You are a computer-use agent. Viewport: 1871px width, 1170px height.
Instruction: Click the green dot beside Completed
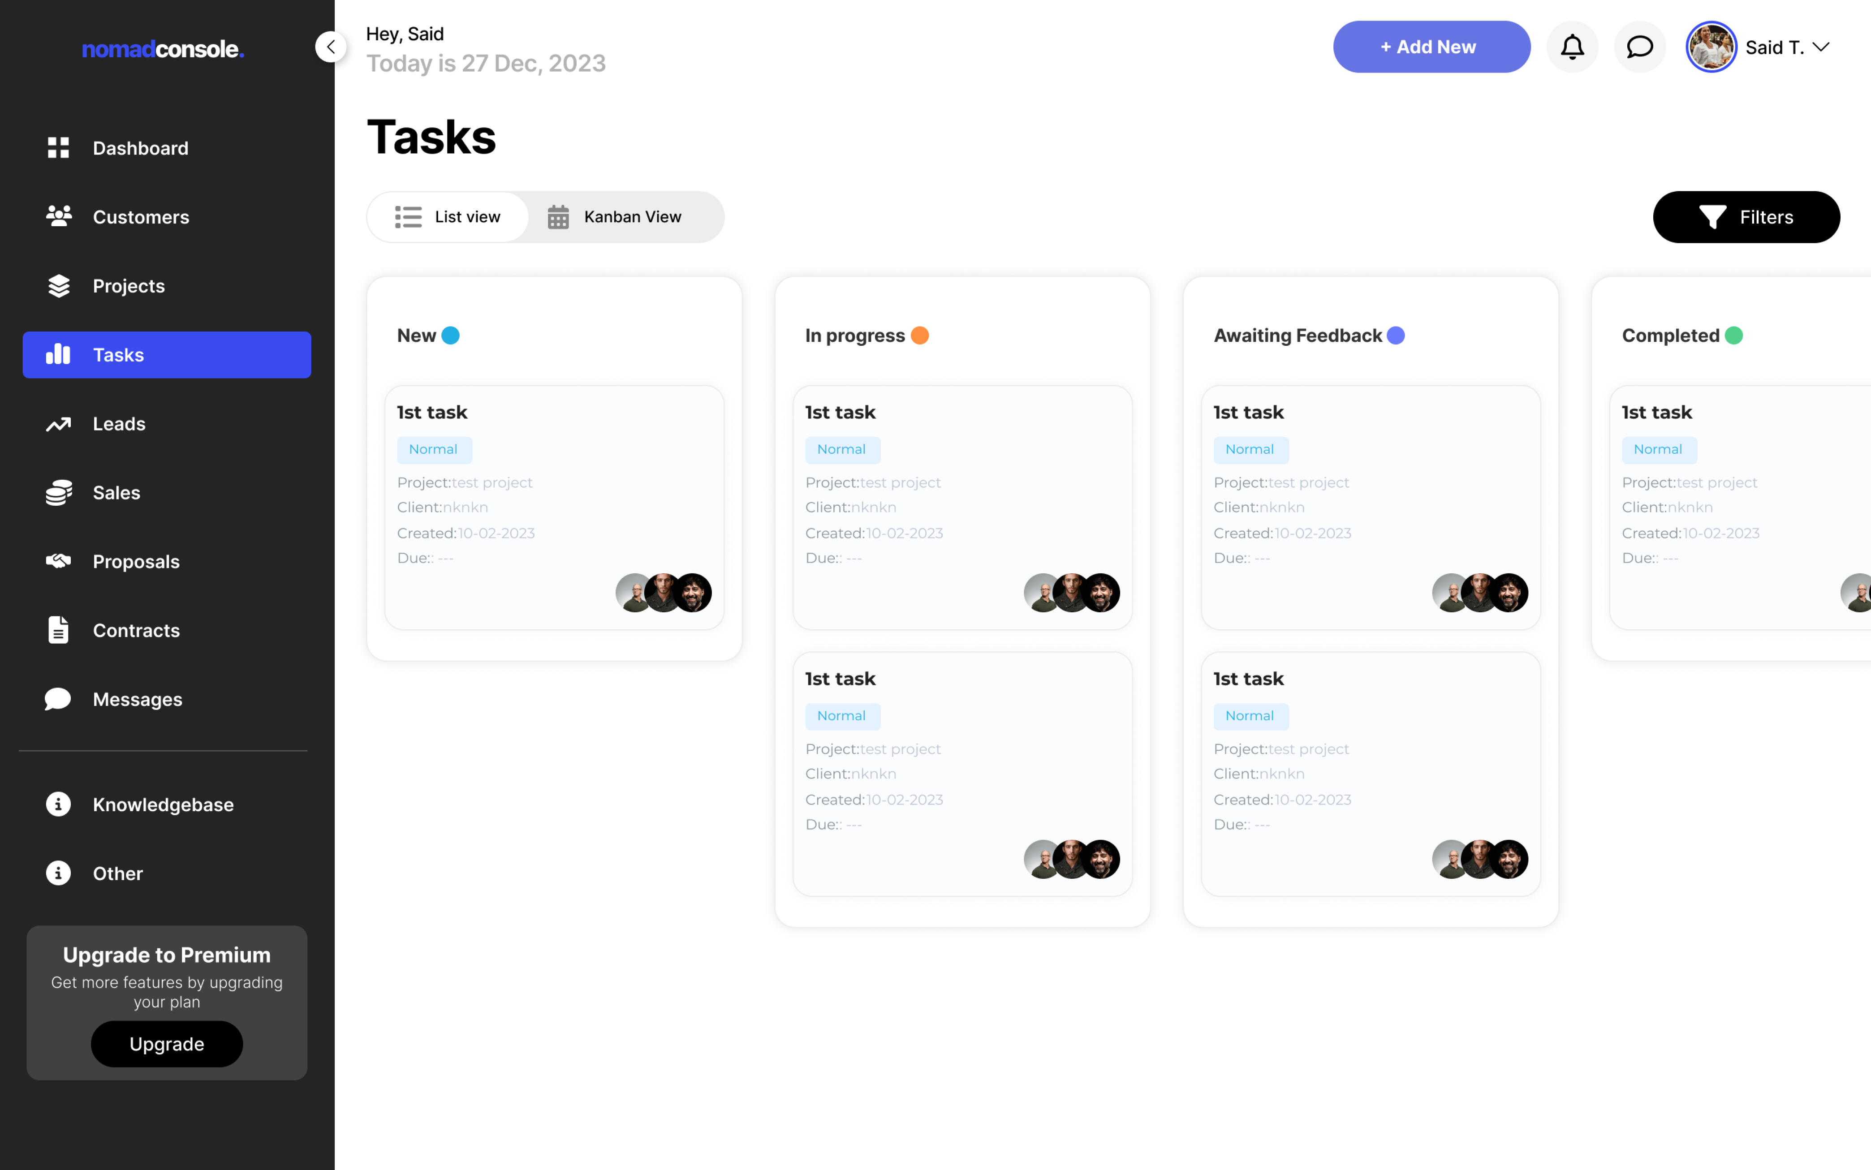point(1733,335)
